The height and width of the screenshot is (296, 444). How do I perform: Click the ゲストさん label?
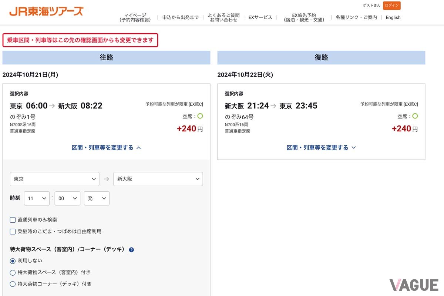click(x=371, y=6)
